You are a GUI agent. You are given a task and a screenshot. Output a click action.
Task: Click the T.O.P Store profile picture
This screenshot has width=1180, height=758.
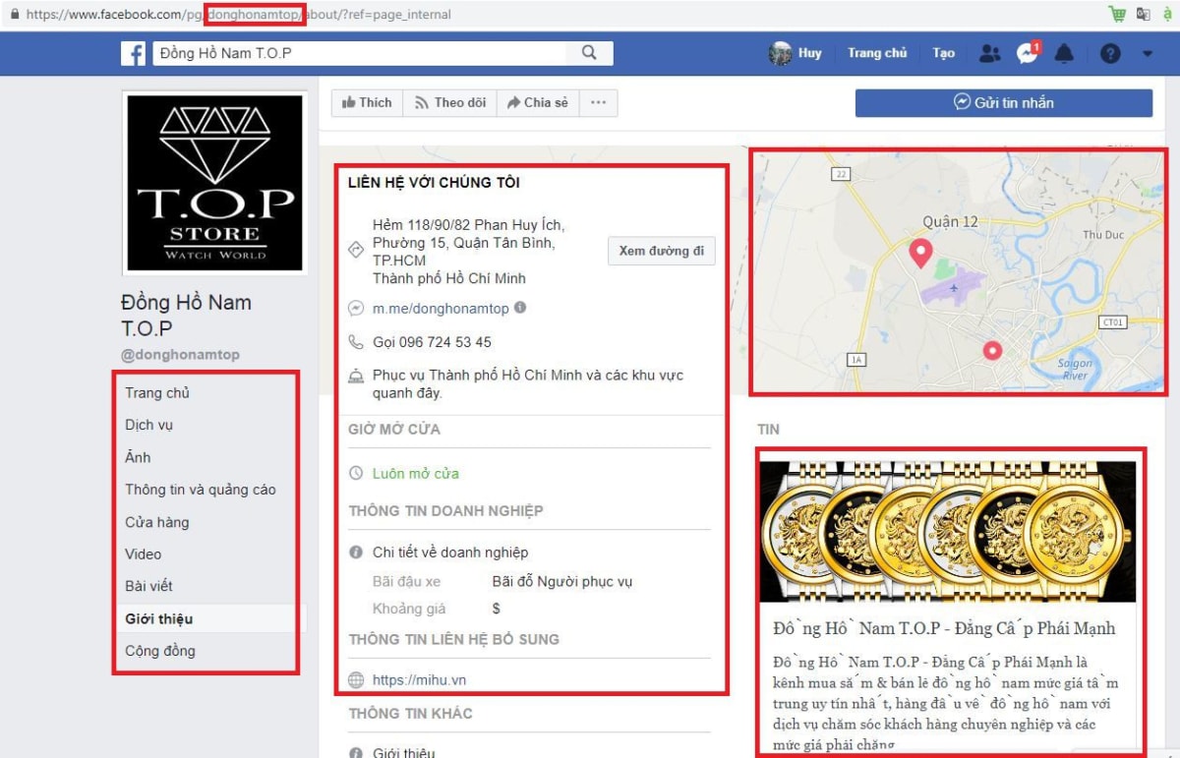[214, 183]
